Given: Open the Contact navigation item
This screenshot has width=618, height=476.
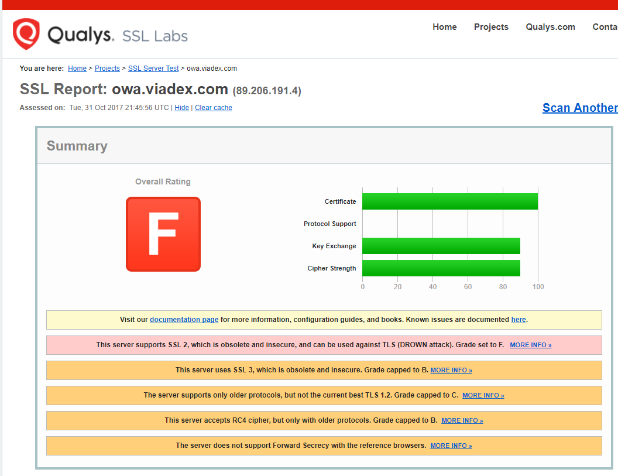Looking at the screenshot, I should click(605, 27).
